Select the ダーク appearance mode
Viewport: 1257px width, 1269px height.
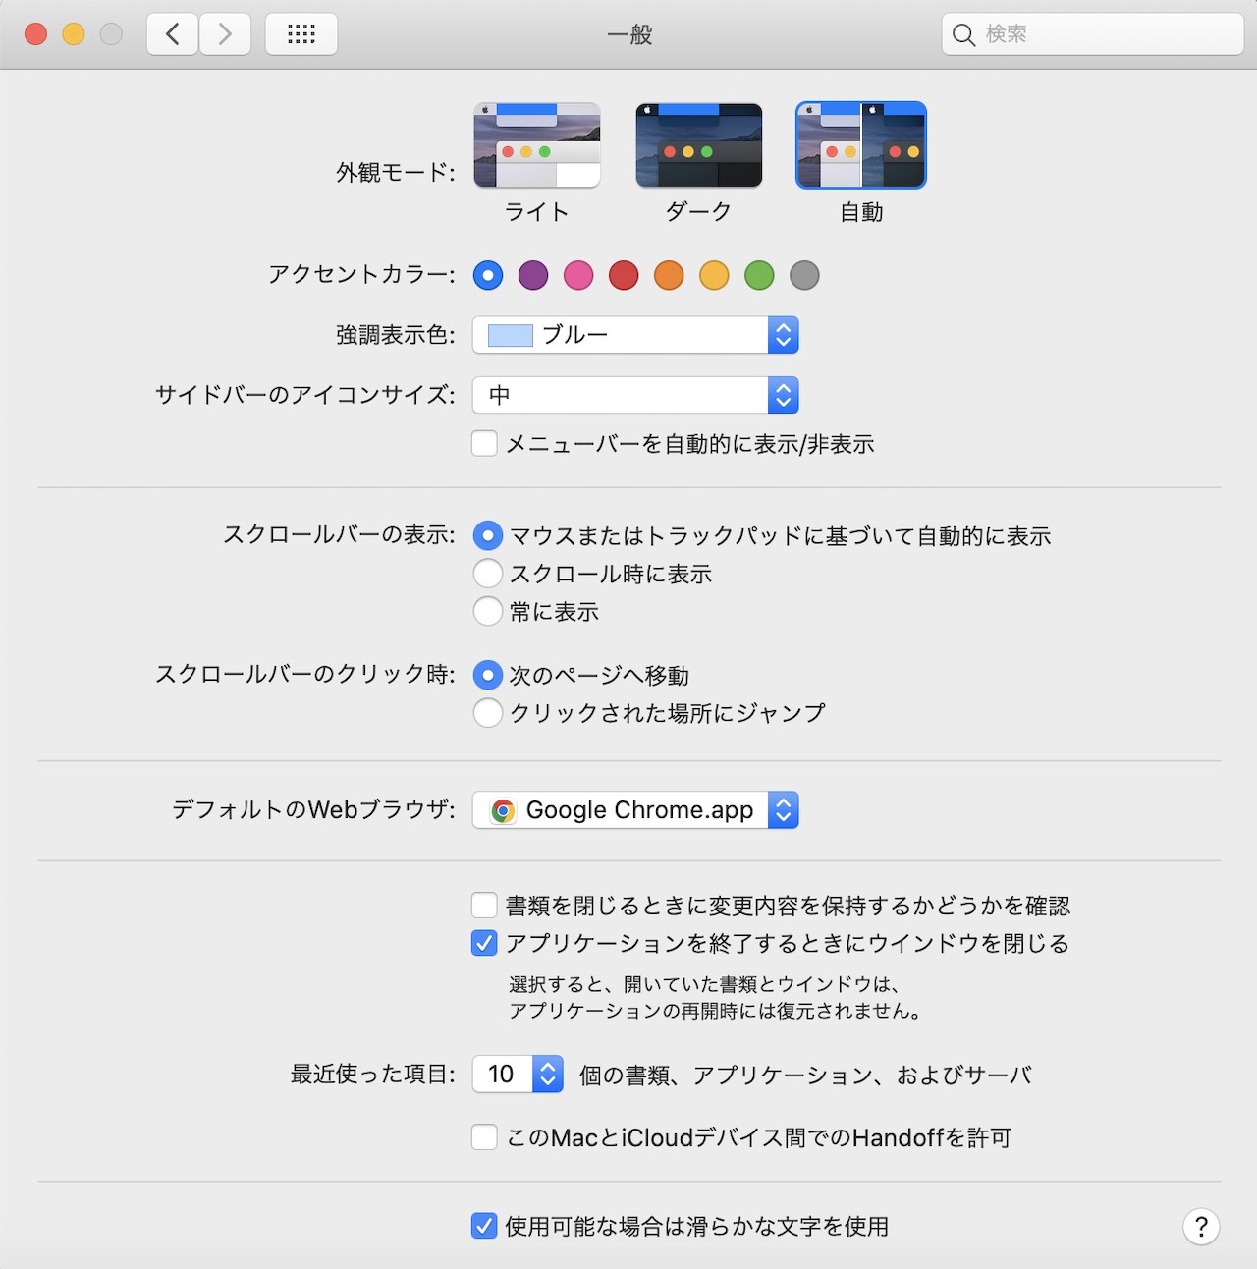coord(699,145)
